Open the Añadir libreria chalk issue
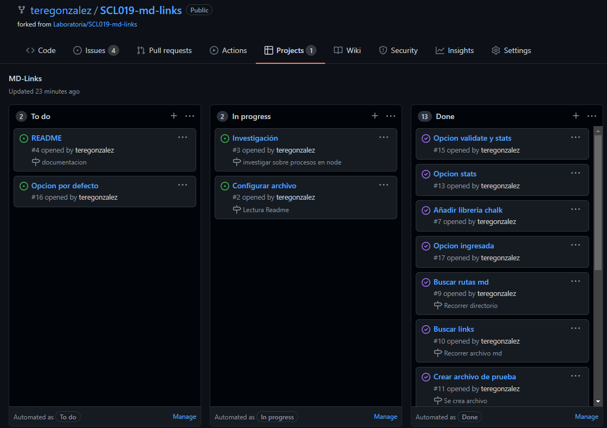 coord(468,210)
